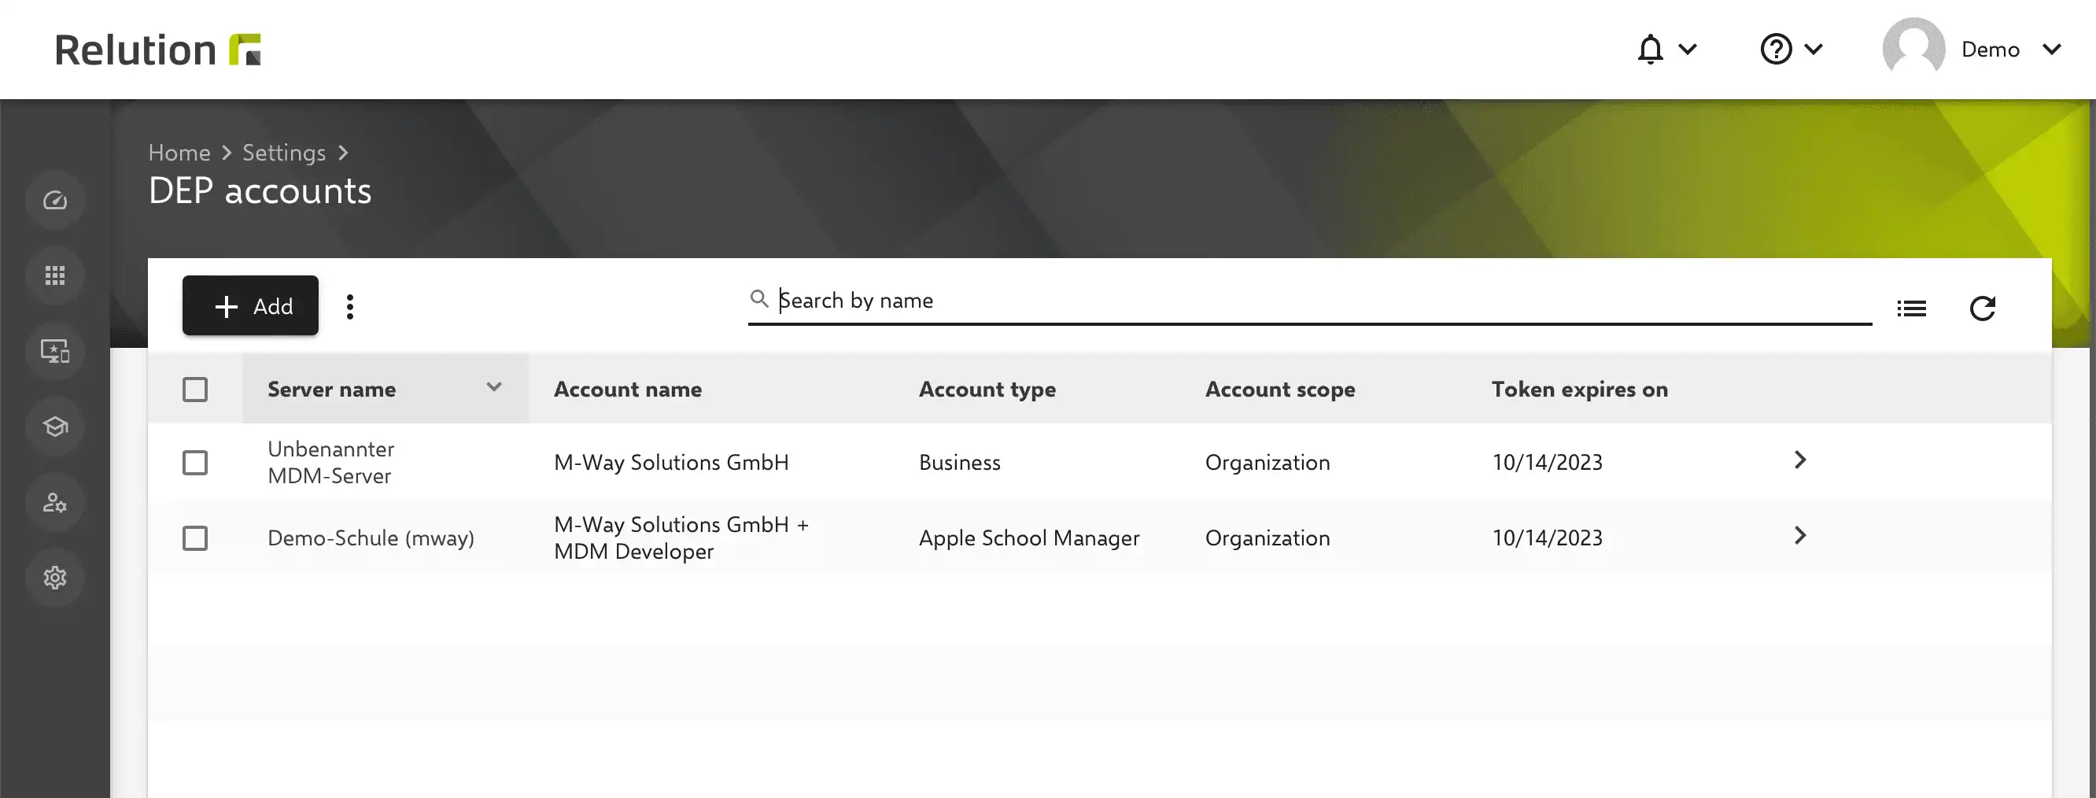Open the education graduation cap sidebar icon
This screenshot has width=2096, height=798.
point(55,427)
